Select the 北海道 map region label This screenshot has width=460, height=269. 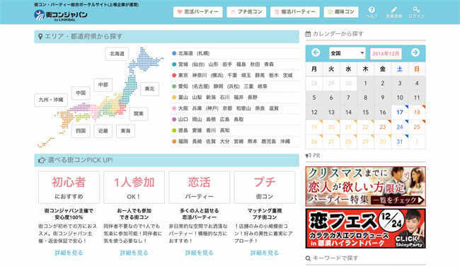click(117, 54)
